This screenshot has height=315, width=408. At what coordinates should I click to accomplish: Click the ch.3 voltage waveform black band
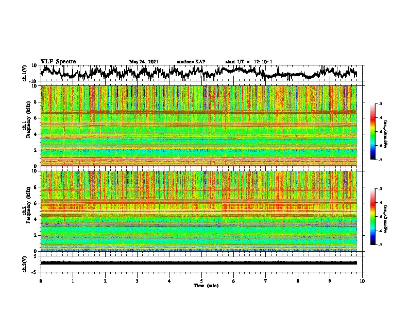click(x=199, y=263)
